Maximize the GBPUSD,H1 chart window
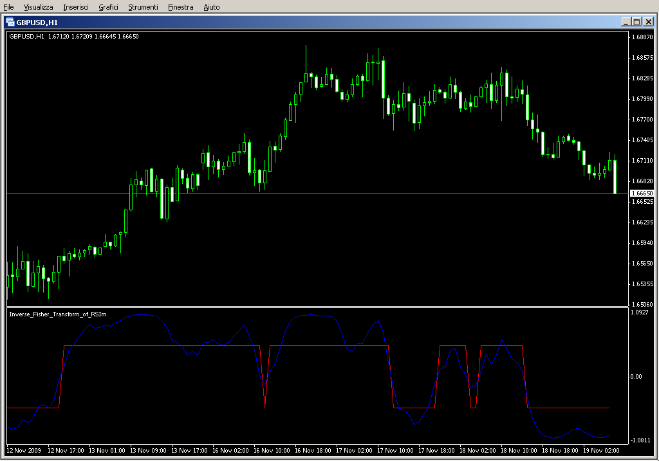 coord(637,22)
